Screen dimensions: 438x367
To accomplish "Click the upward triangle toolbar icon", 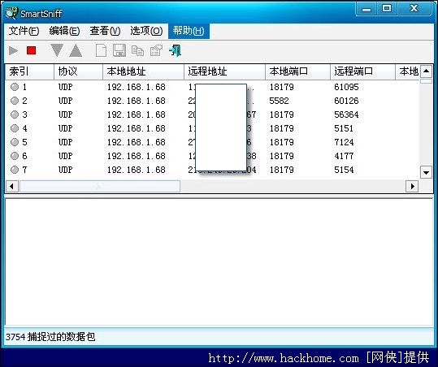I will tap(76, 51).
